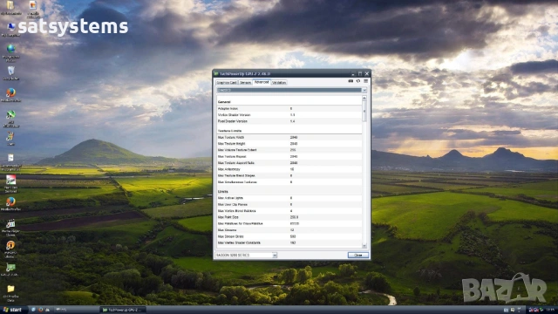Select the Max Vertex Blend Matrices row

[289, 211]
